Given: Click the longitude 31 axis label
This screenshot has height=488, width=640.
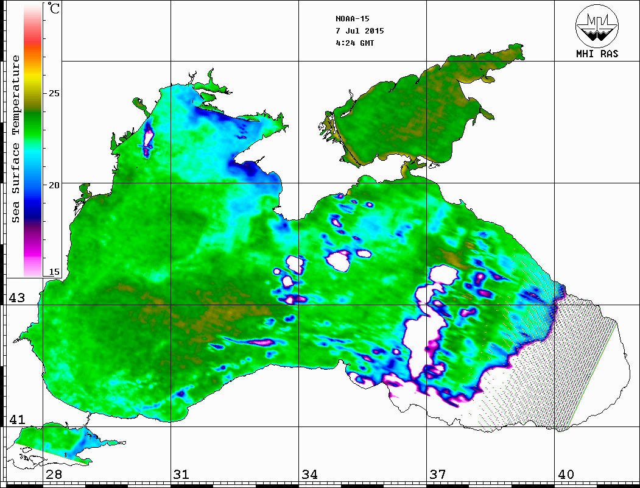Looking at the screenshot, I should [x=181, y=475].
